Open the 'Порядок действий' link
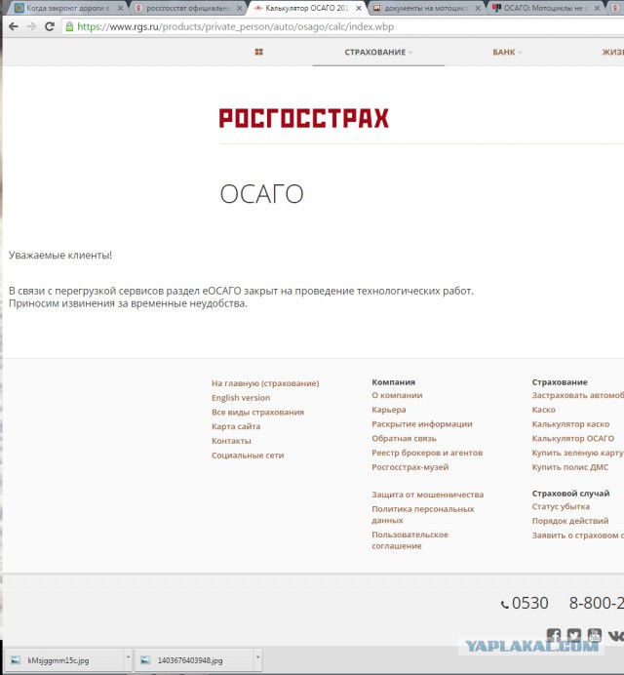 (x=570, y=521)
